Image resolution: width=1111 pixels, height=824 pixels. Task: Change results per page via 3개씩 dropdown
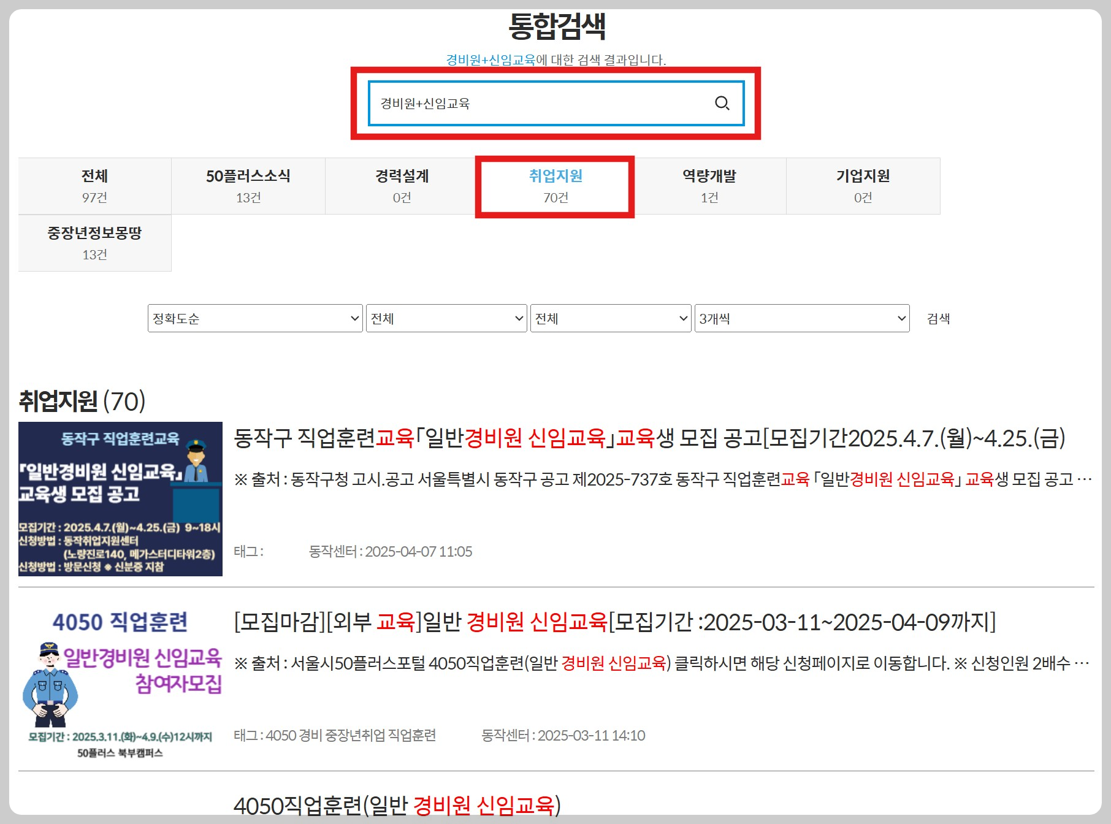pyautogui.click(x=802, y=318)
